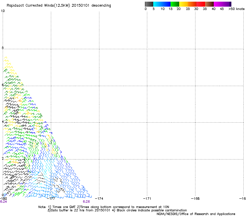Viewport: 246px width, 216px height.
Task: Click the purple time label '6:26'
Action: [86, 202]
